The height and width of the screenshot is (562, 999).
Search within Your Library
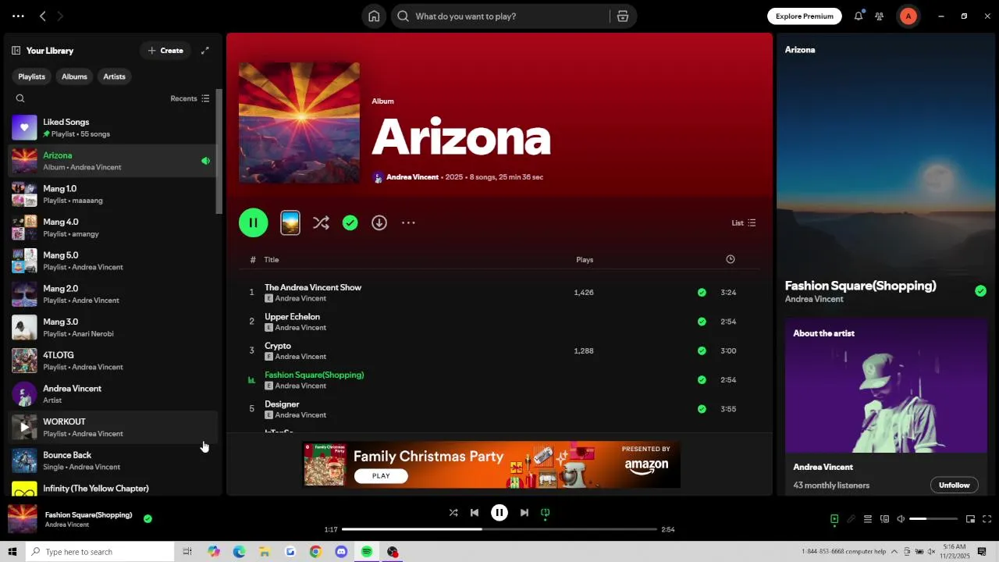point(20,98)
